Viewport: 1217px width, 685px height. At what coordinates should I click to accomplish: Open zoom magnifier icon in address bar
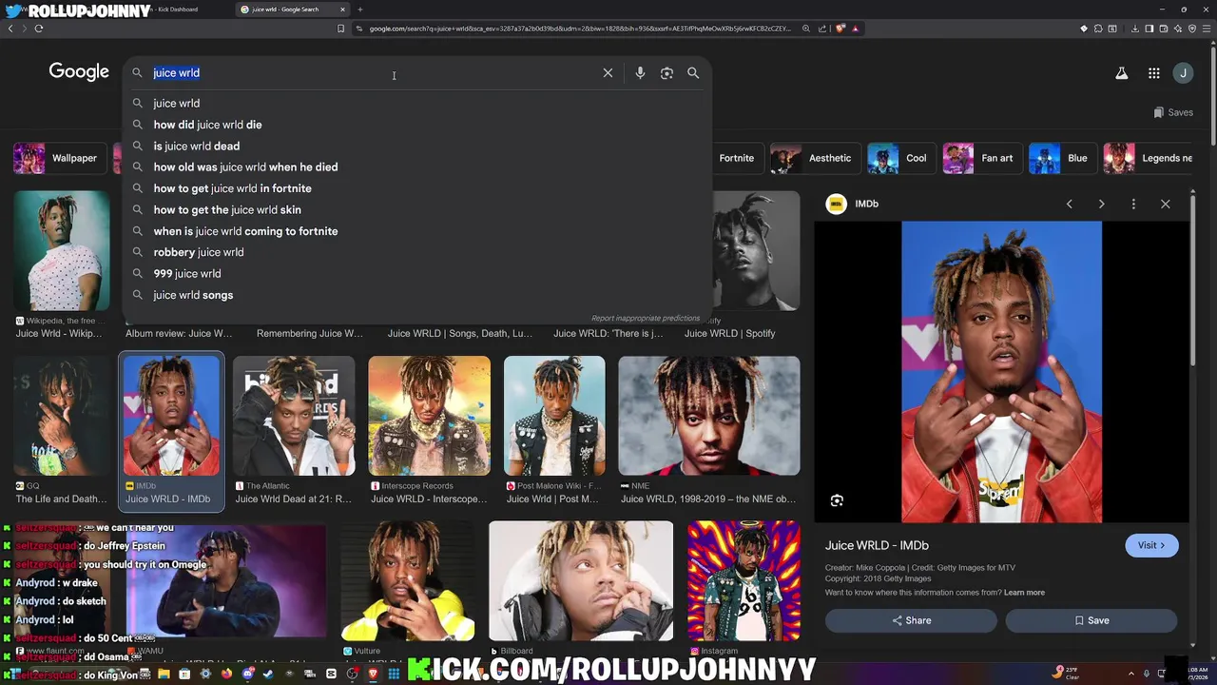click(x=806, y=29)
